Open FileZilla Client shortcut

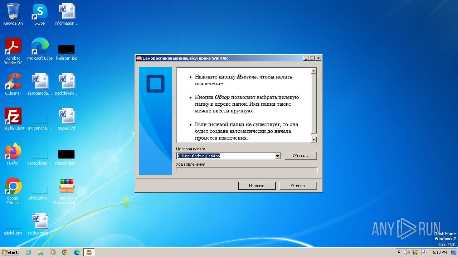pyautogui.click(x=13, y=119)
